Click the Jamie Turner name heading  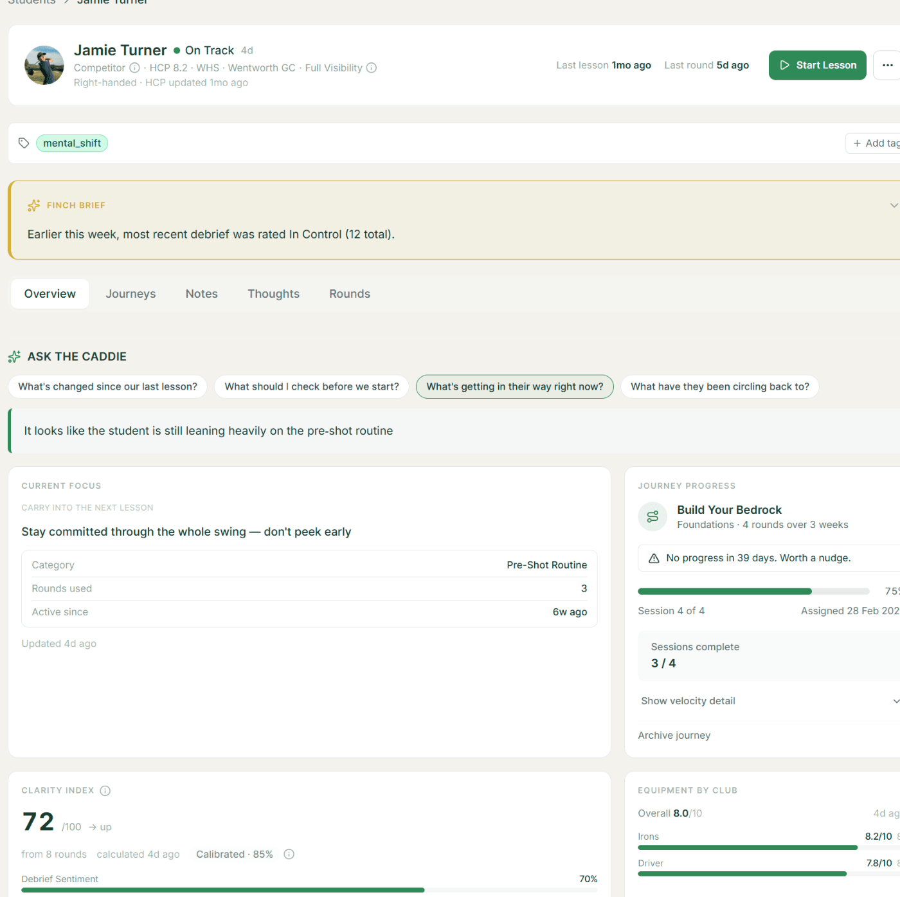point(120,50)
